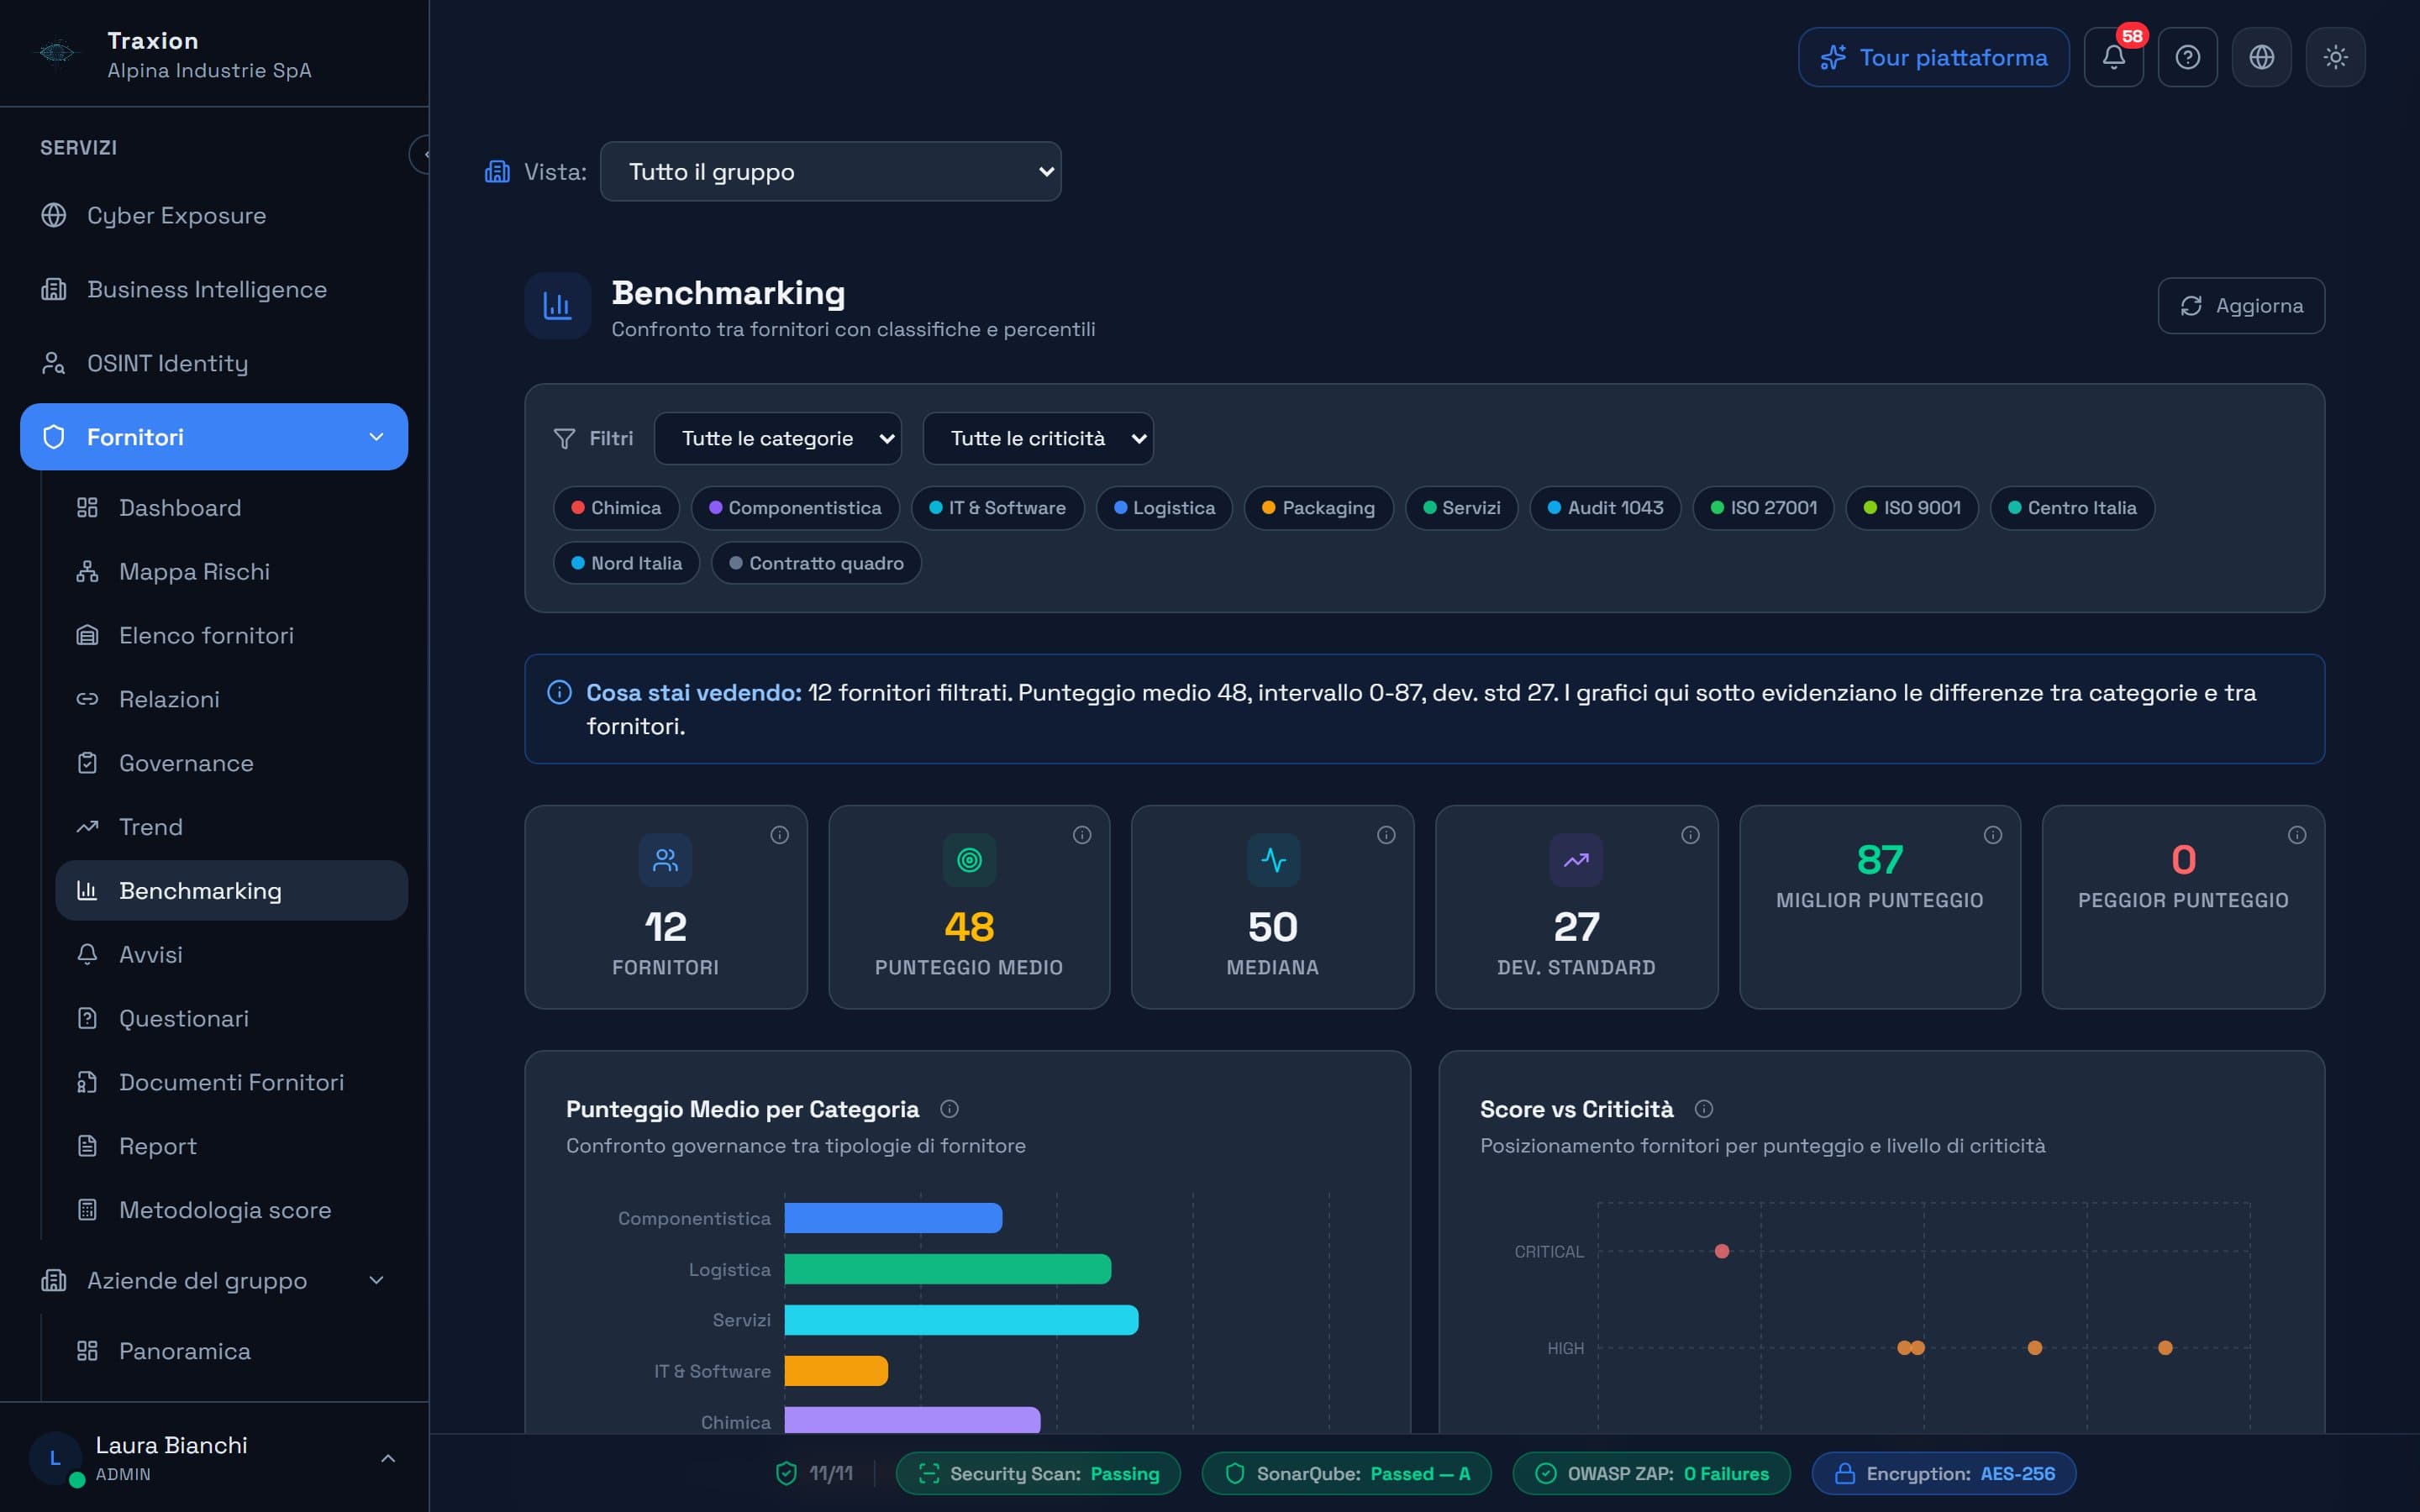Toggle the Componentistica tag filter
Image resolution: width=2420 pixels, height=1512 pixels.
(795, 508)
